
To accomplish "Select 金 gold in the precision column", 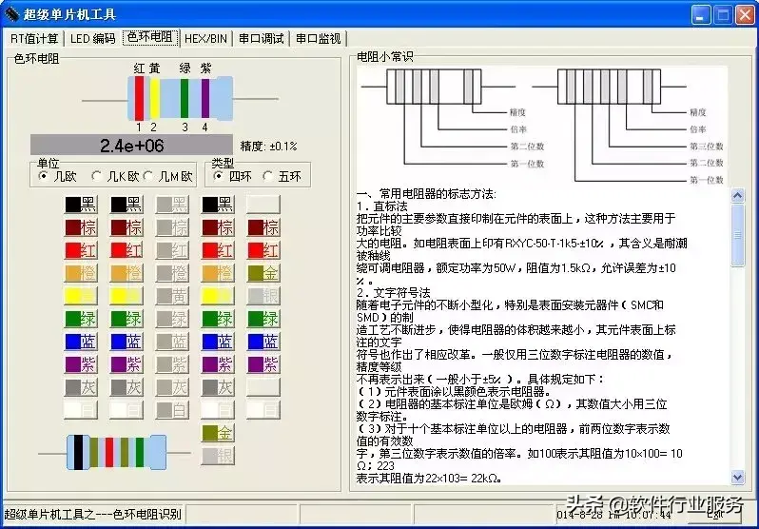I will pyautogui.click(x=263, y=273).
